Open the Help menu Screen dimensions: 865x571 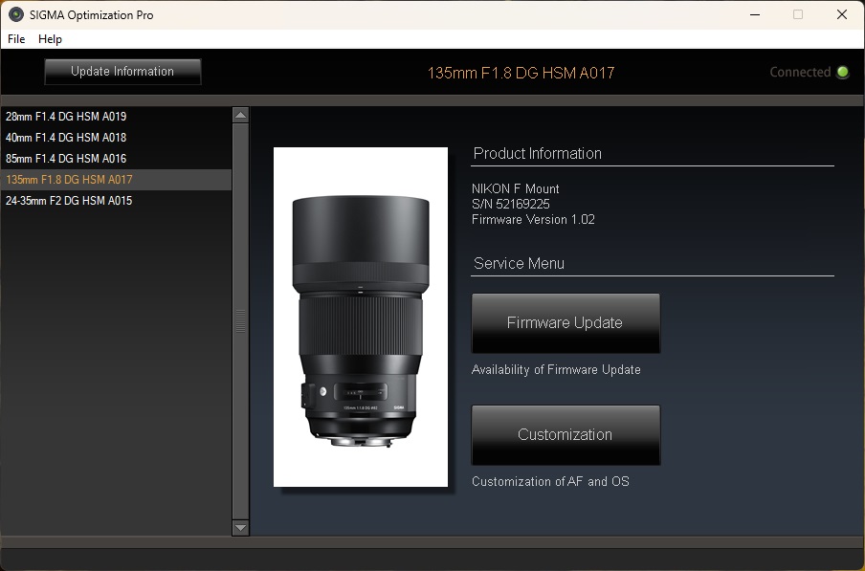[50, 39]
